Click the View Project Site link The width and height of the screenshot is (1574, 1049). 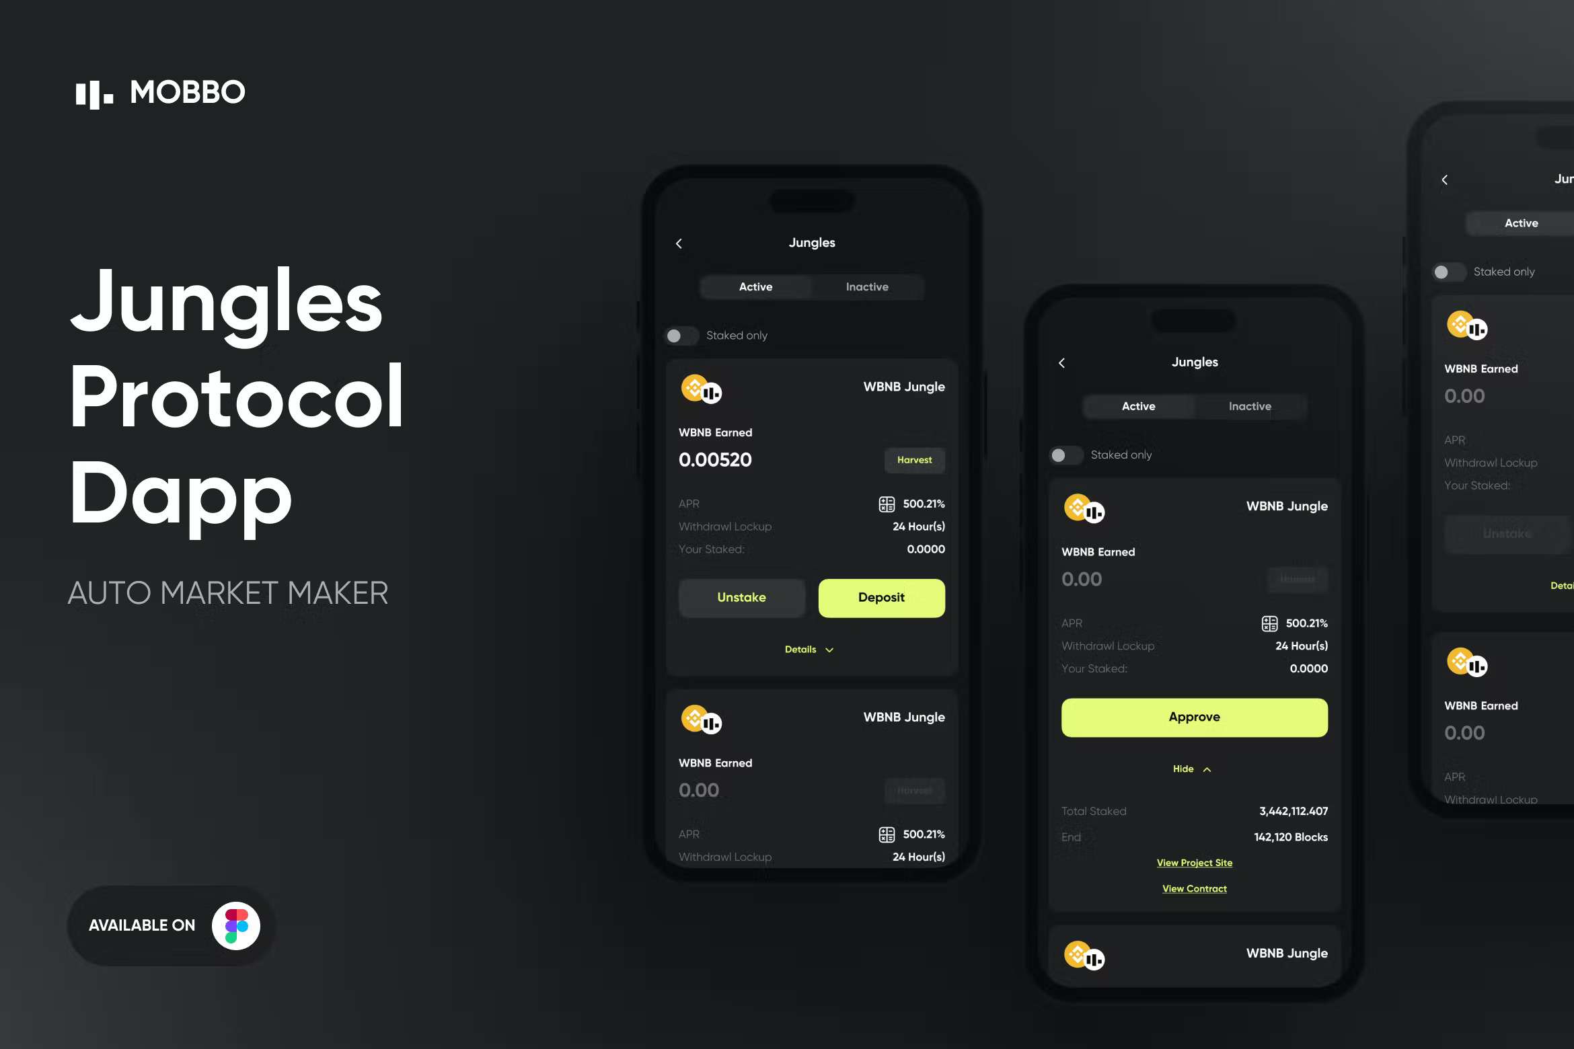[1193, 861]
